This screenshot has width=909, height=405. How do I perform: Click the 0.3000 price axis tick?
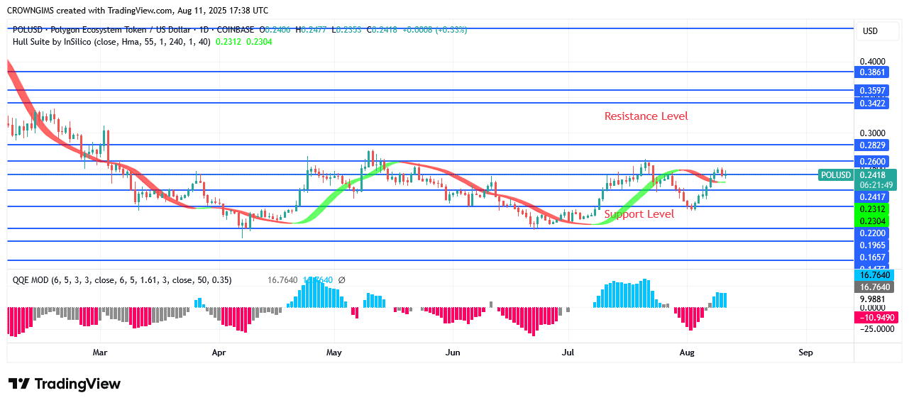click(x=873, y=133)
